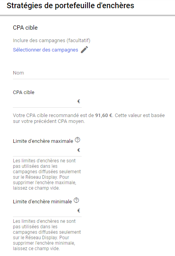Screen dimensions: 175x256
Task: Focus the Nom text field
Action: pyautogui.click(x=91, y=73)
